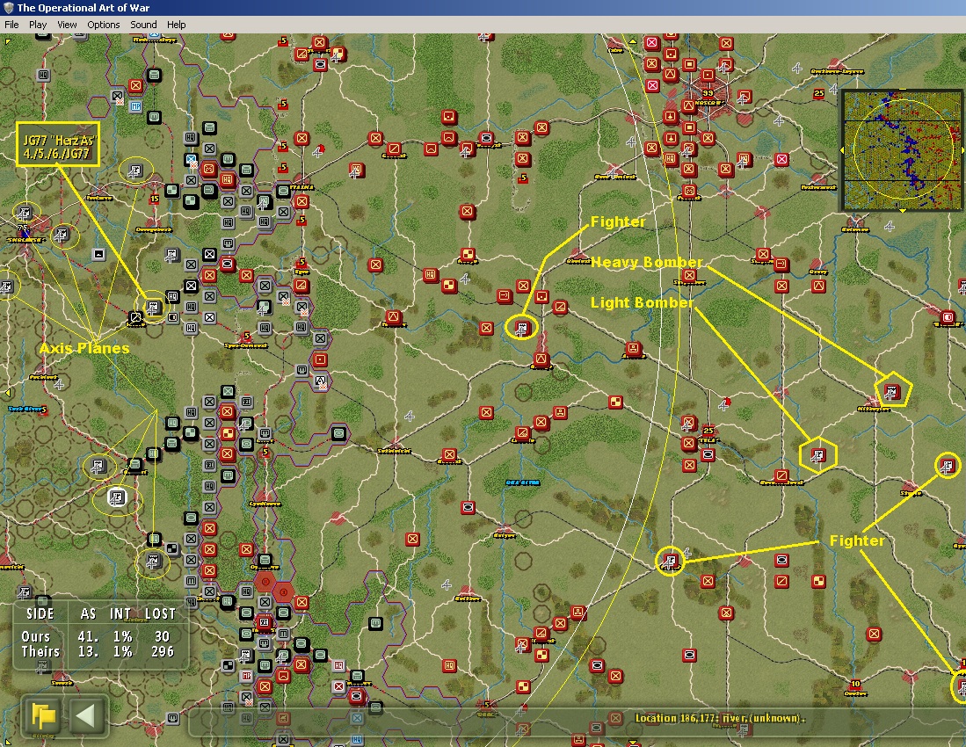Select the blue MP unit counter
The height and width of the screenshot is (747, 966).
click(x=135, y=106)
